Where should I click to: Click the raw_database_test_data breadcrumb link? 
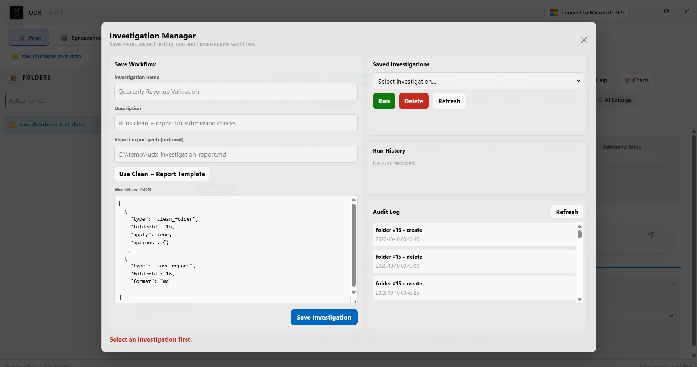pyautogui.click(x=51, y=57)
